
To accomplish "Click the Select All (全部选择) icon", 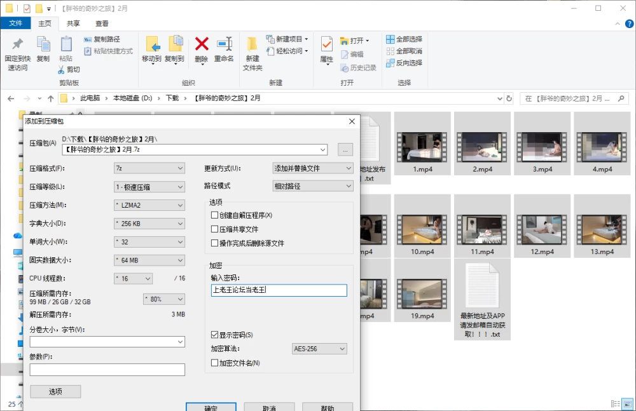I will point(391,39).
